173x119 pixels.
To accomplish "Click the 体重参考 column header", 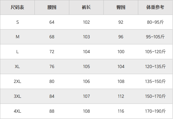I will [155, 7].
